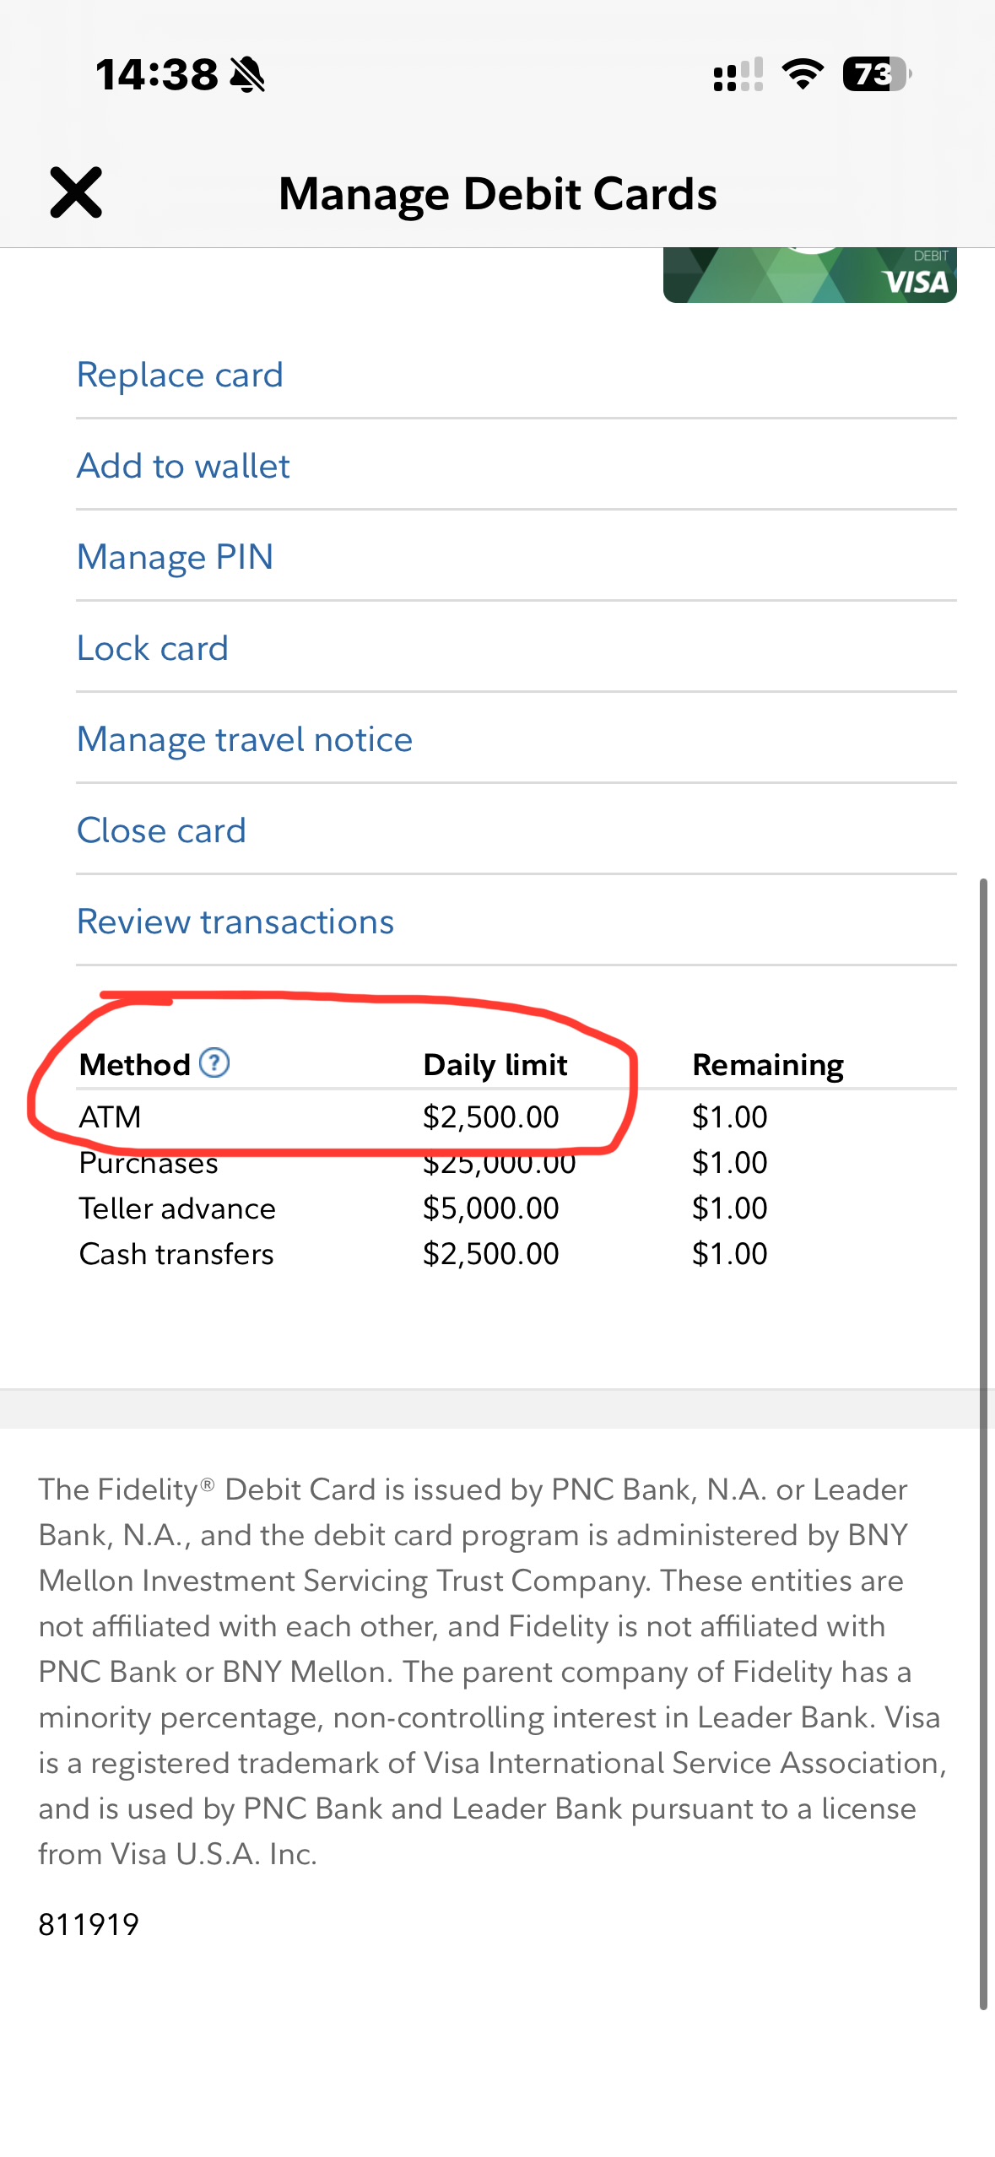The image size is (995, 2157).
Task: Open the Replace card option
Action: click(x=180, y=375)
